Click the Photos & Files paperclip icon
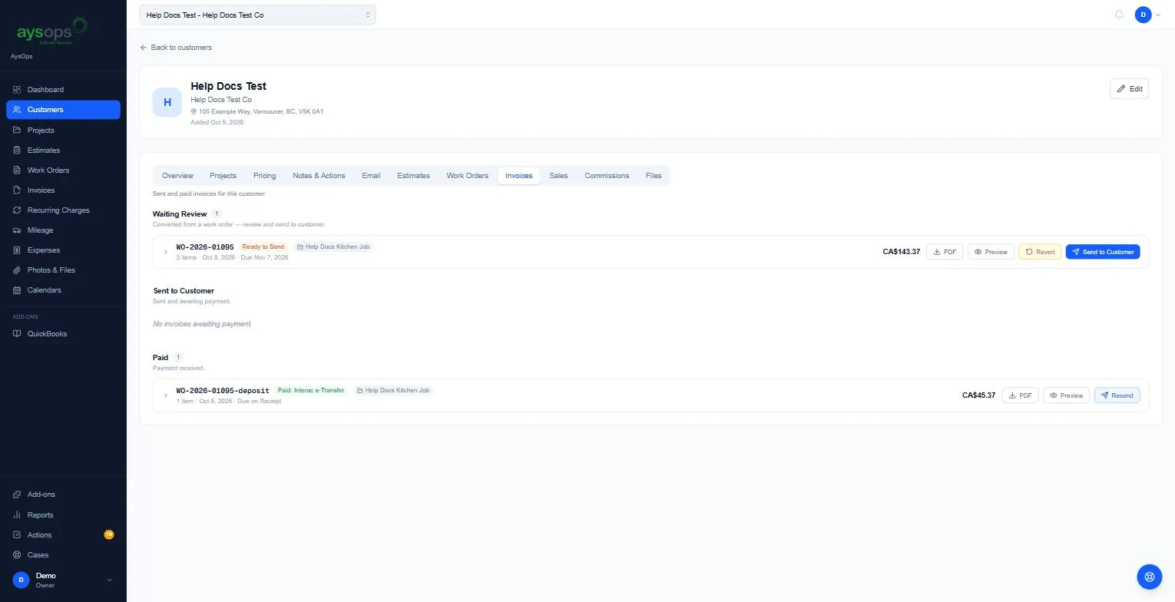Screen dimensions: 1175x602 17,270
